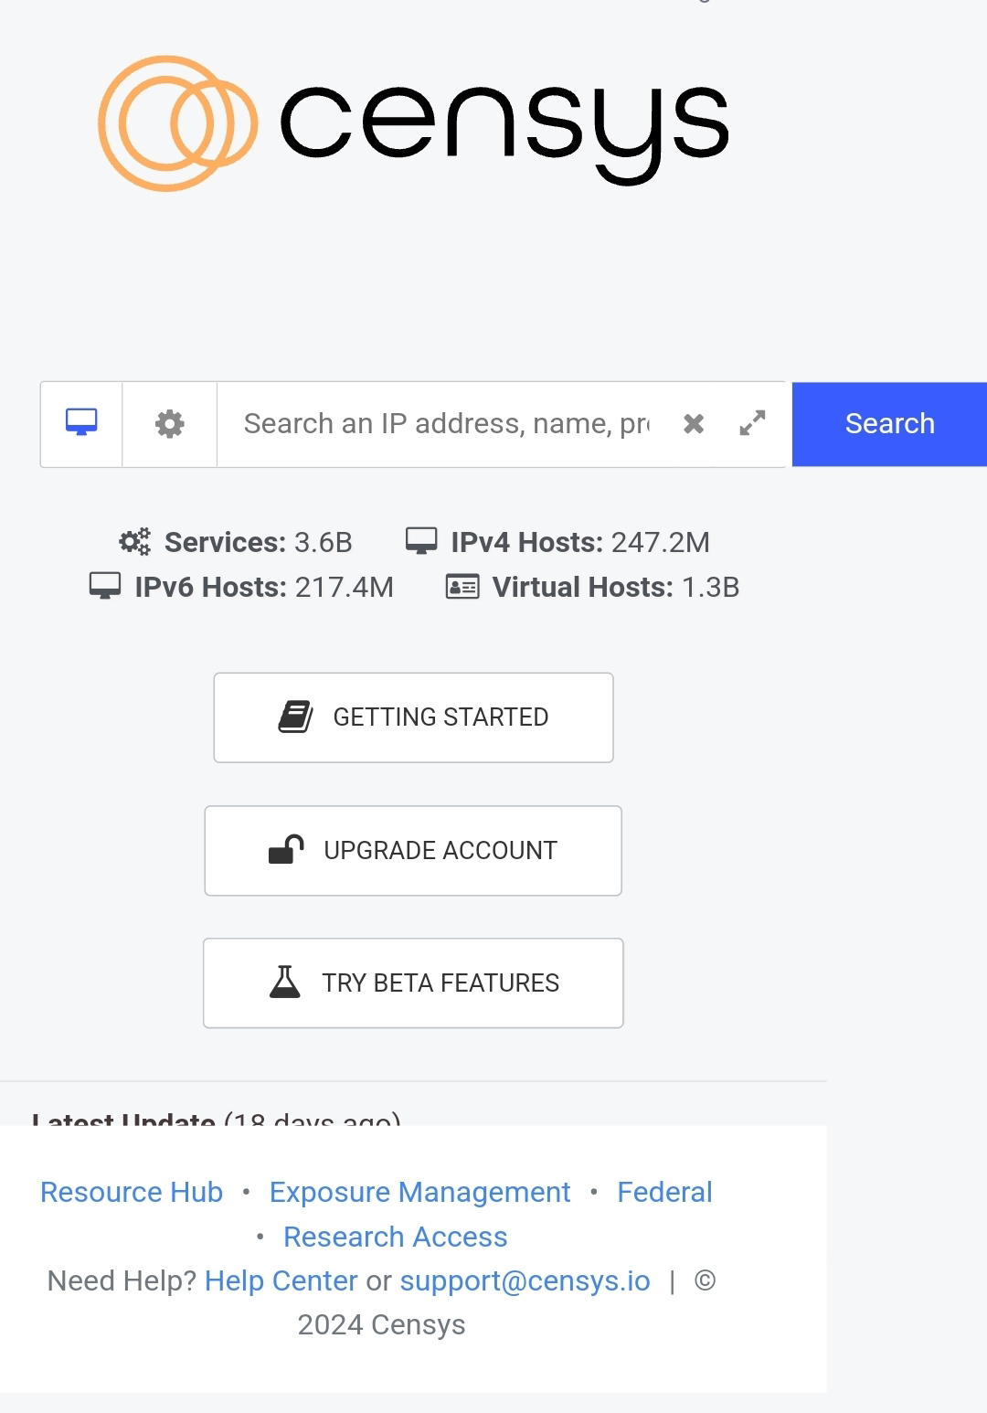Click the support@censys.io email link
987x1413 pixels.
[x=525, y=1280]
